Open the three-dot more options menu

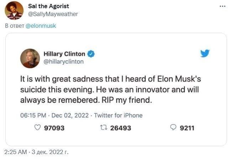coord(223,6)
